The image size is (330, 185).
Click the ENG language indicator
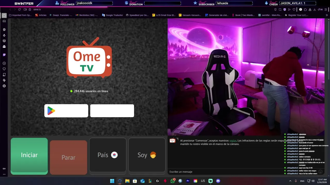click(x=302, y=181)
